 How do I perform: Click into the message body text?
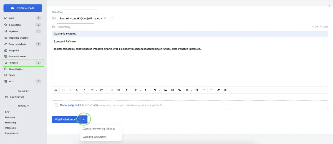tap(190, 62)
